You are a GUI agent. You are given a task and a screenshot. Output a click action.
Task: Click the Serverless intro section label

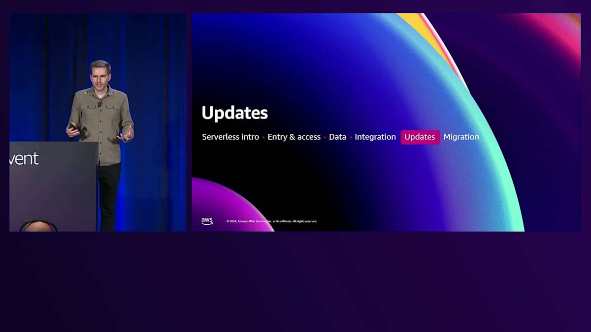pyautogui.click(x=230, y=137)
